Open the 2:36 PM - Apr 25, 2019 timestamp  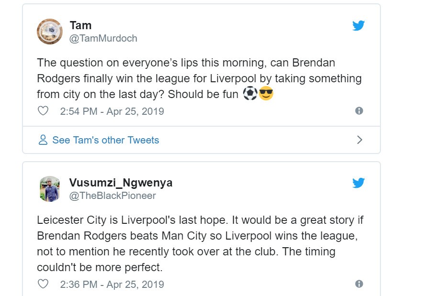(x=112, y=285)
